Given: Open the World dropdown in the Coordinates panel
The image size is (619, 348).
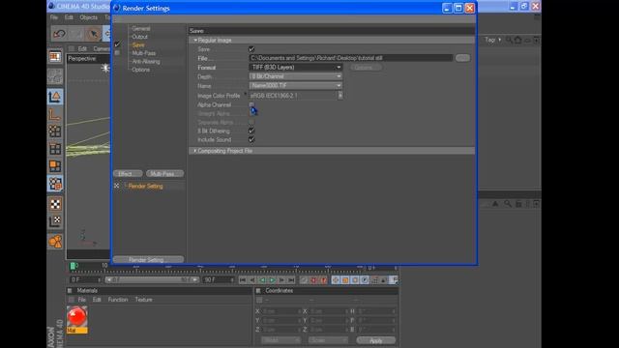Looking at the screenshot, I should point(280,340).
